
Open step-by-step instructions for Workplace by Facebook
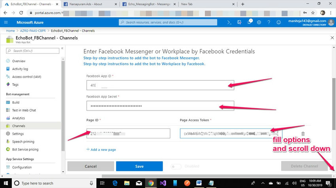(144, 64)
